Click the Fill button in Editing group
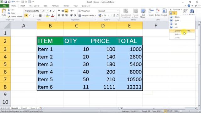Image resolution: width=201 pixels, height=113 pixels. tap(173, 13)
